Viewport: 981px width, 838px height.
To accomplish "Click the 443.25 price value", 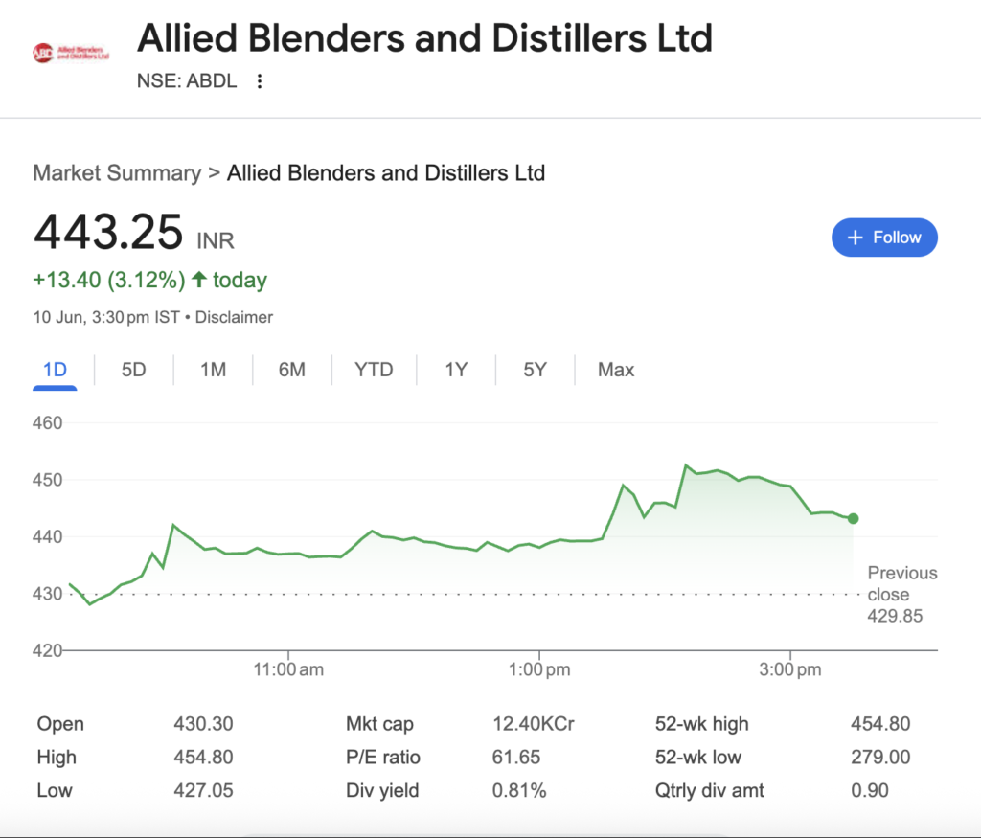I will (108, 232).
